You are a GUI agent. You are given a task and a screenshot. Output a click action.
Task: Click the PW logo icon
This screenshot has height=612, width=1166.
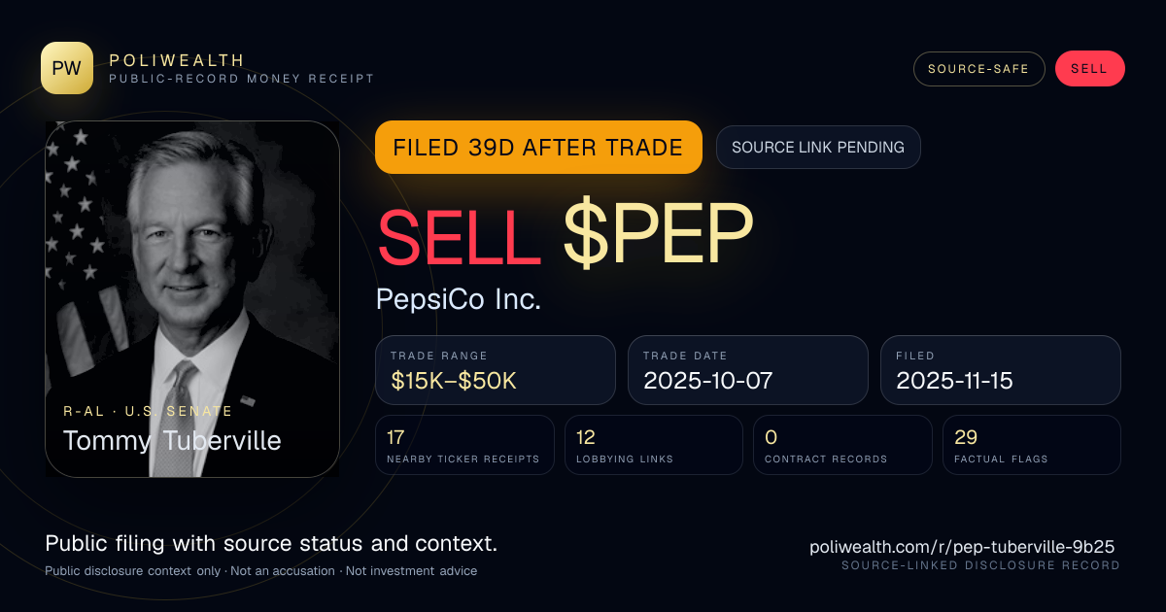(x=67, y=68)
